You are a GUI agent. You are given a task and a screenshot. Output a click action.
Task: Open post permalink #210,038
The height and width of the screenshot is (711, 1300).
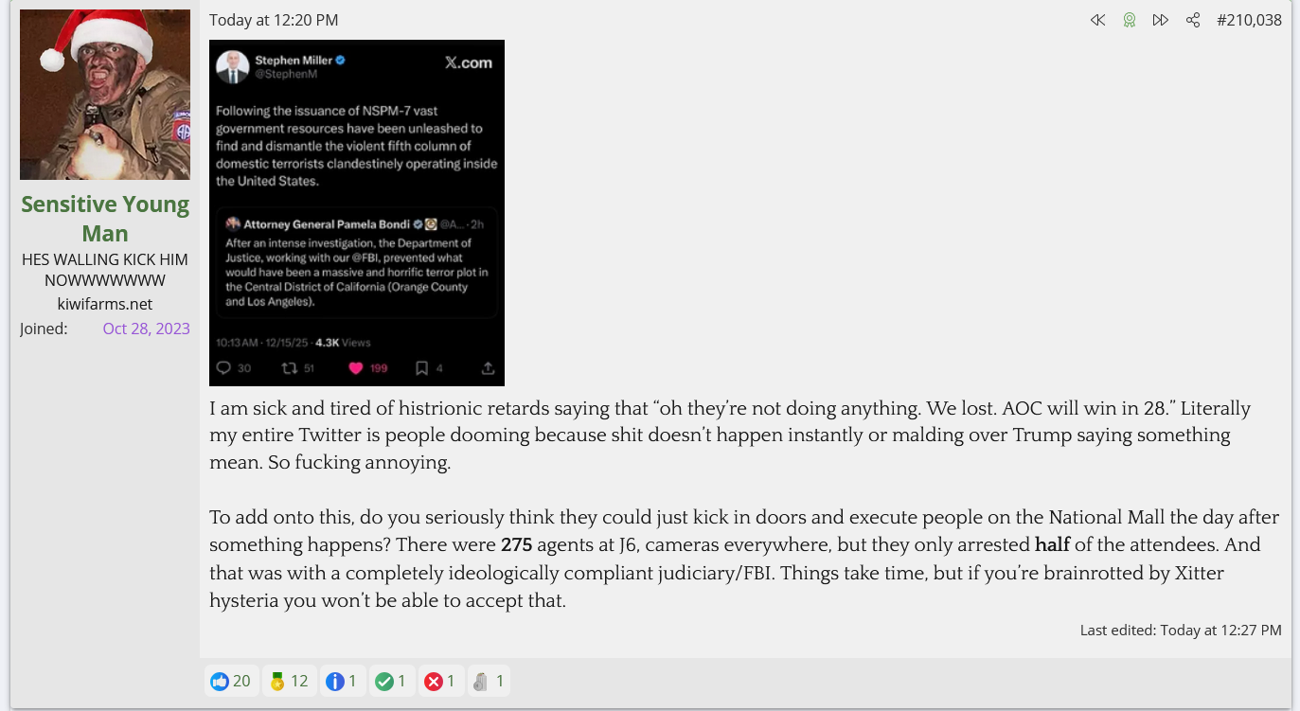(x=1249, y=20)
